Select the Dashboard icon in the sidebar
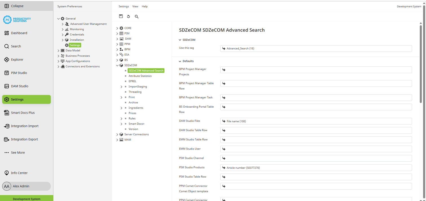 [6, 33]
